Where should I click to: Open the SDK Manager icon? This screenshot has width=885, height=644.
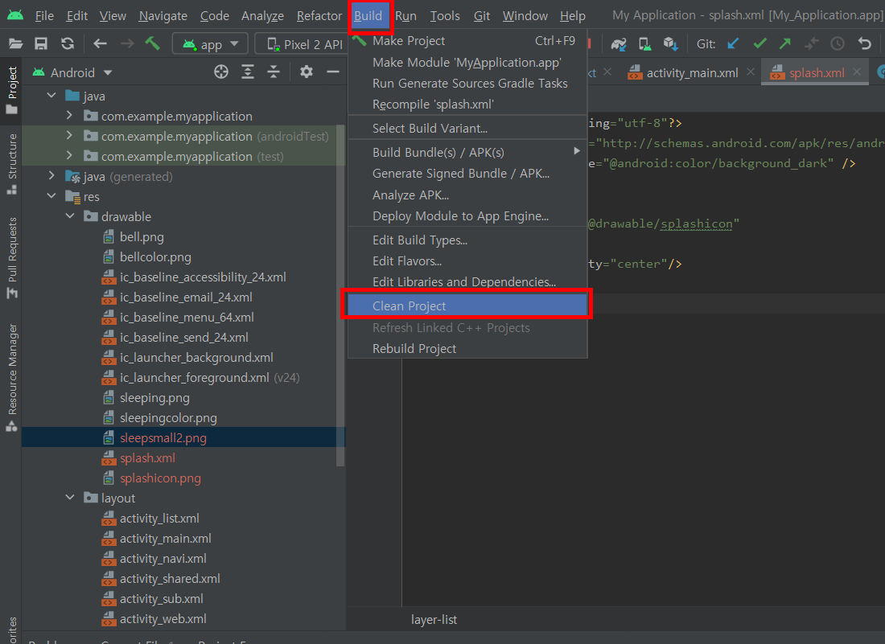tap(670, 43)
